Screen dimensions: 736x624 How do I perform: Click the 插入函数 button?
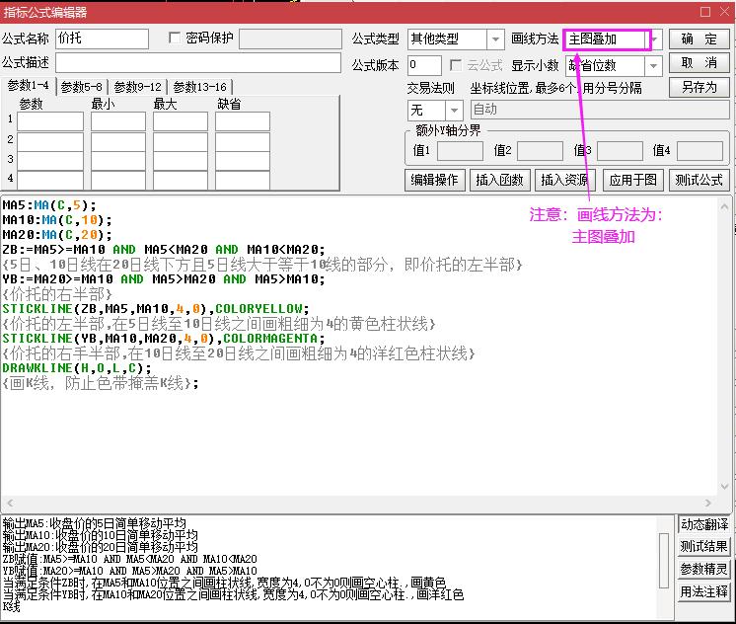pyautogui.click(x=499, y=180)
